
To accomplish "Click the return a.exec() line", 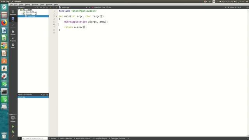I will coord(75,27).
